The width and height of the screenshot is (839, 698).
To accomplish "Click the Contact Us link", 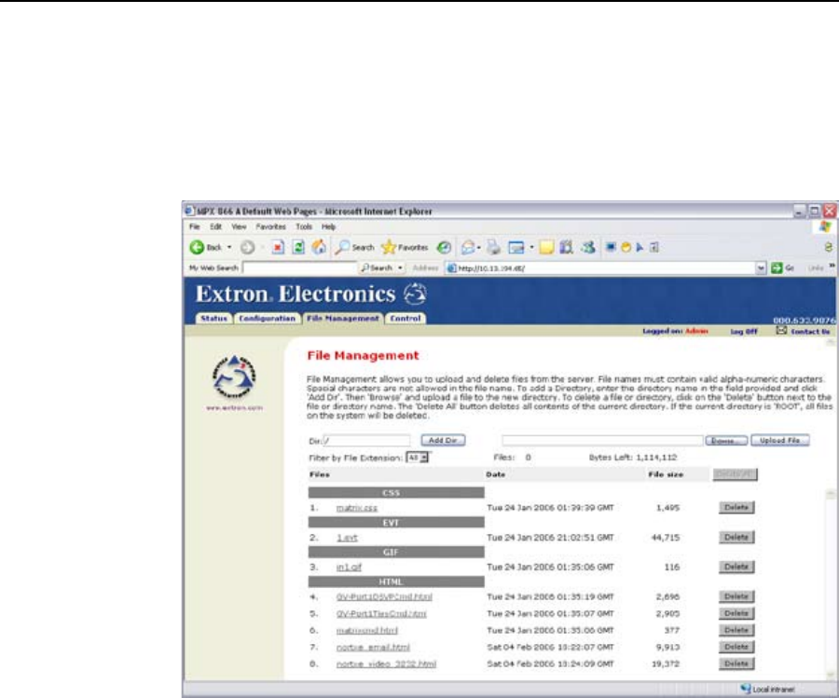I will tap(810, 332).
